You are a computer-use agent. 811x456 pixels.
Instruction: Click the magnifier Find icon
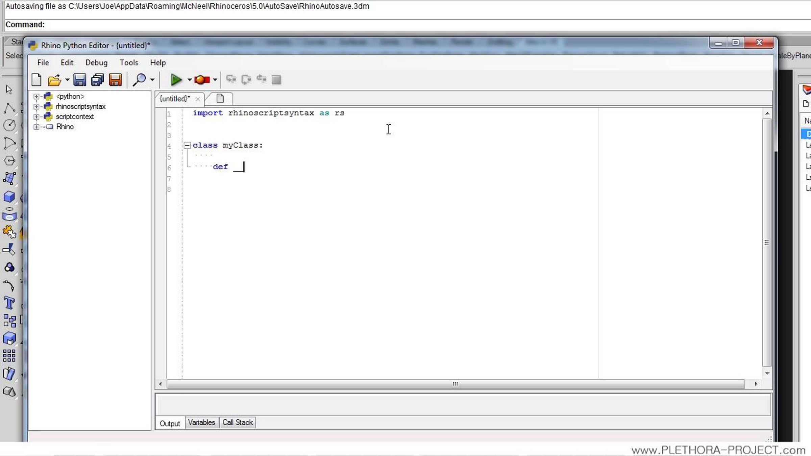pos(139,80)
